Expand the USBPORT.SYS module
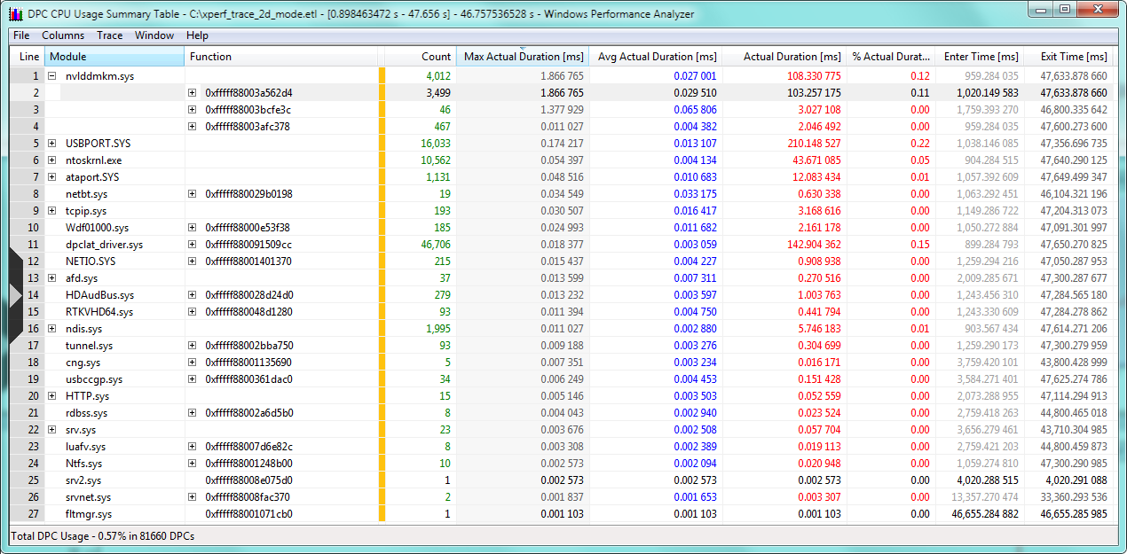The image size is (1127, 554). 51,144
